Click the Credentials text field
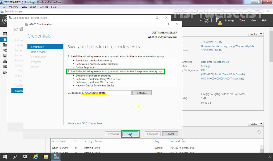The image size is (273, 161). (x=107, y=93)
